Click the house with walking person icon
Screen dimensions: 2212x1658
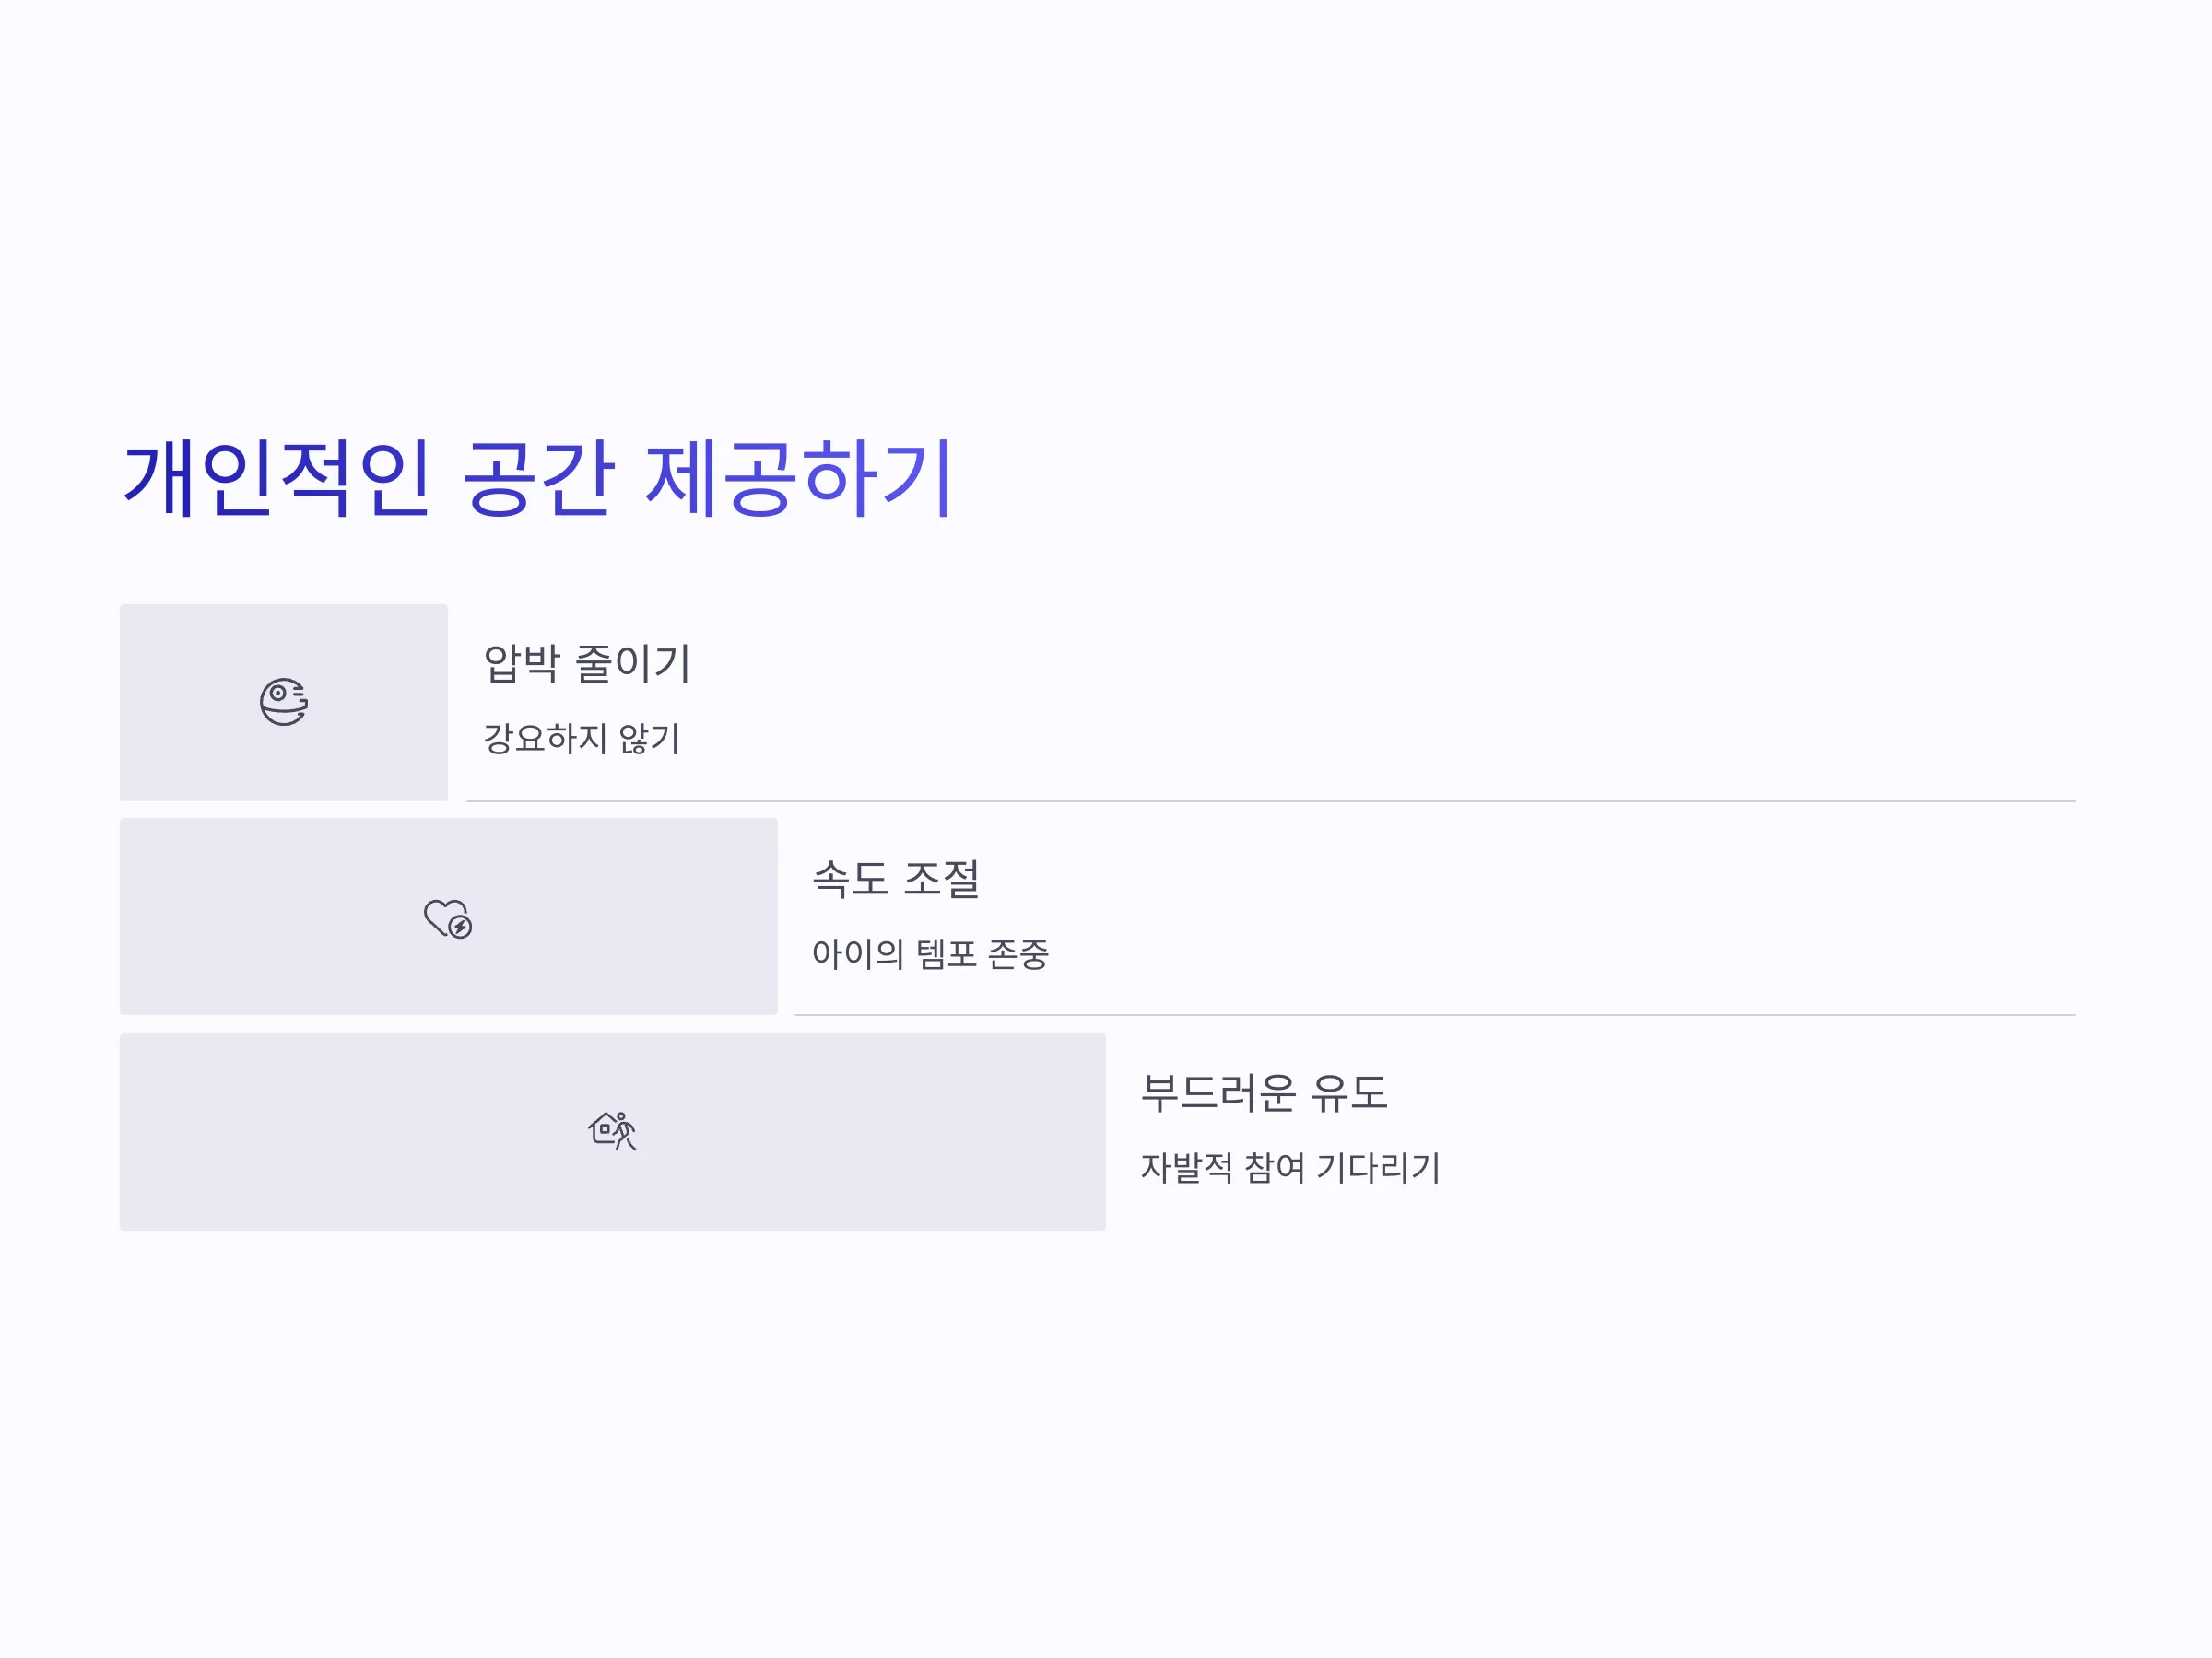(612, 1130)
